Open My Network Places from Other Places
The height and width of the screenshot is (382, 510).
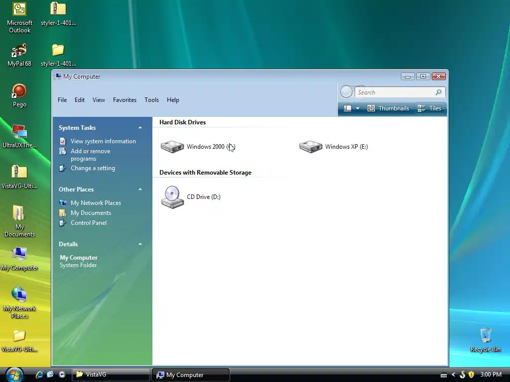(96, 203)
